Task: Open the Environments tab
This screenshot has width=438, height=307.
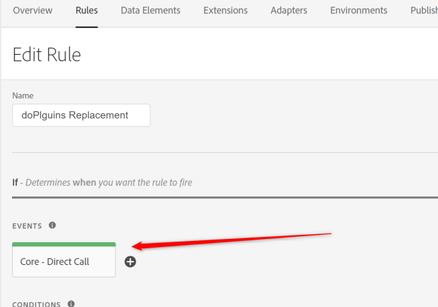Action: click(x=359, y=11)
